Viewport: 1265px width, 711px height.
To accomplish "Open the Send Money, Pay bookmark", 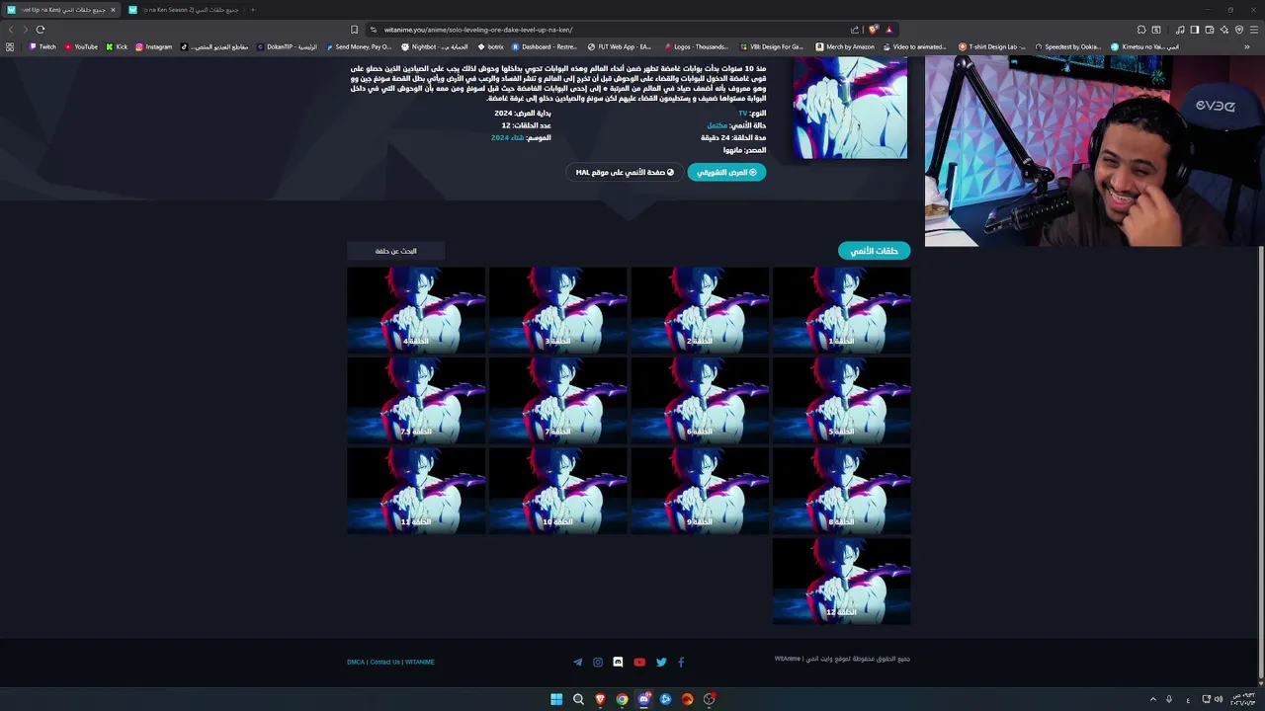I will coord(358,46).
